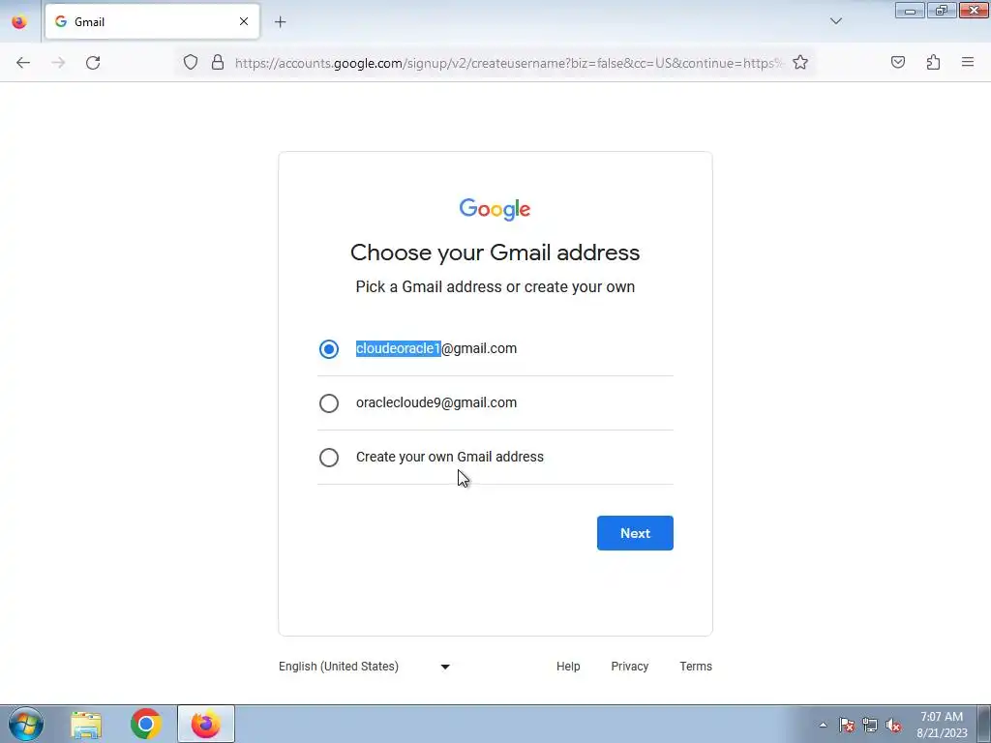Go back using the back arrow
This screenshot has height=743, width=991.
pyautogui.click(x=23, y=63)
